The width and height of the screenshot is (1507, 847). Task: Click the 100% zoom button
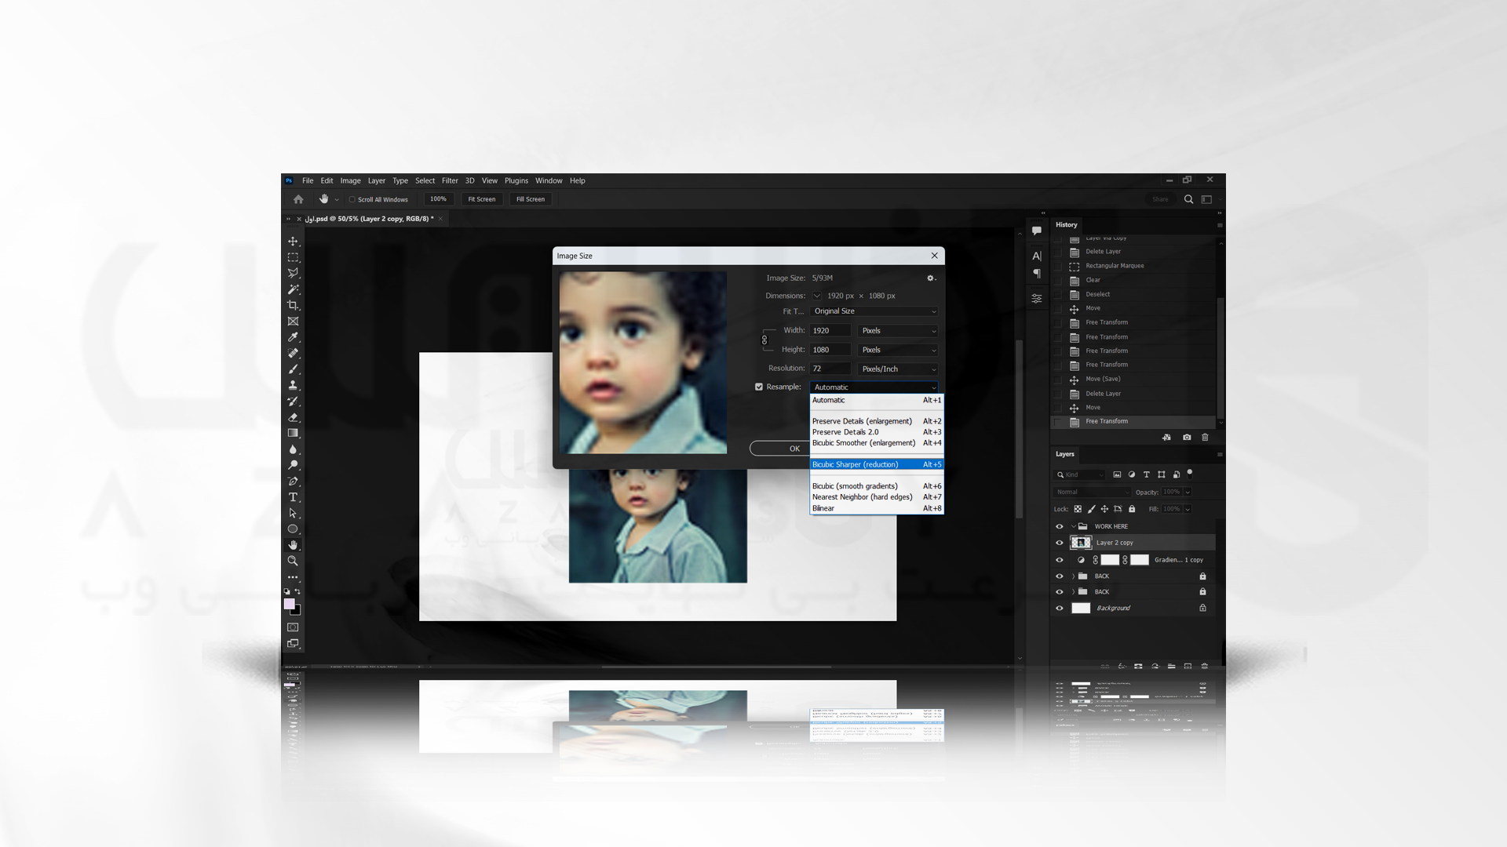coord(438,199)
